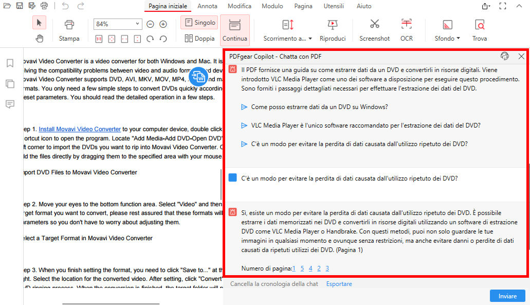
Task: Zoom in with the plus icon
Action: click(x=163, y=24)
